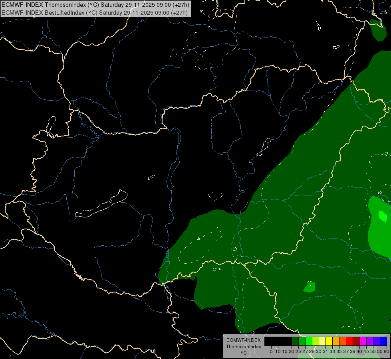Select the bright green 27–29 legend swatch
391x359 pixels.
tap(309, 341)
